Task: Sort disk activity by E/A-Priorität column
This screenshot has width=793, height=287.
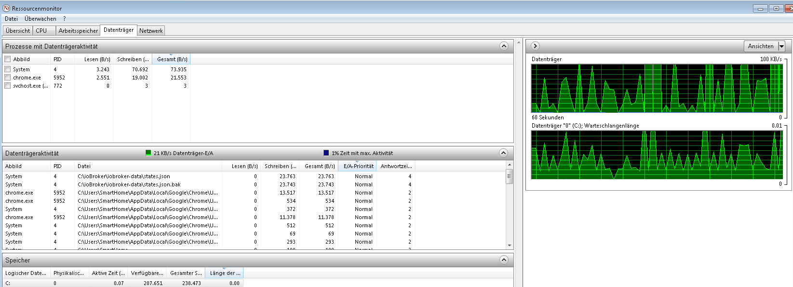Action: pyautogui.click(x=357, y=166)
